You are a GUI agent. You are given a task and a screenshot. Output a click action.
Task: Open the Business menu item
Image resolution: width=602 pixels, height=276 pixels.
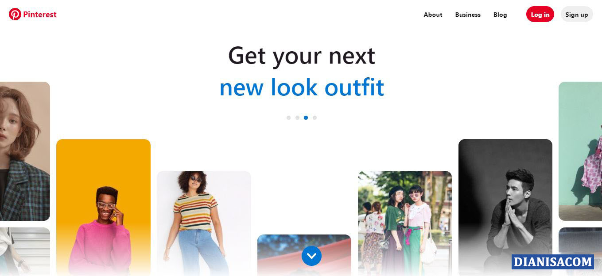[468, 15]
